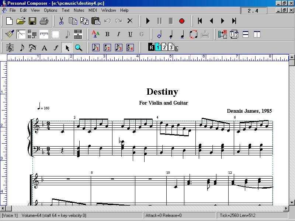Click the swap windows 1 and 2 icon

(x=234, y=34)
